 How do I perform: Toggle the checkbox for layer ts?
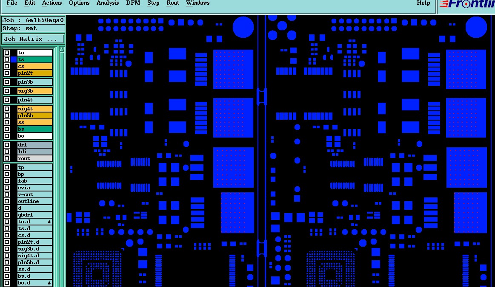[7, 59]
